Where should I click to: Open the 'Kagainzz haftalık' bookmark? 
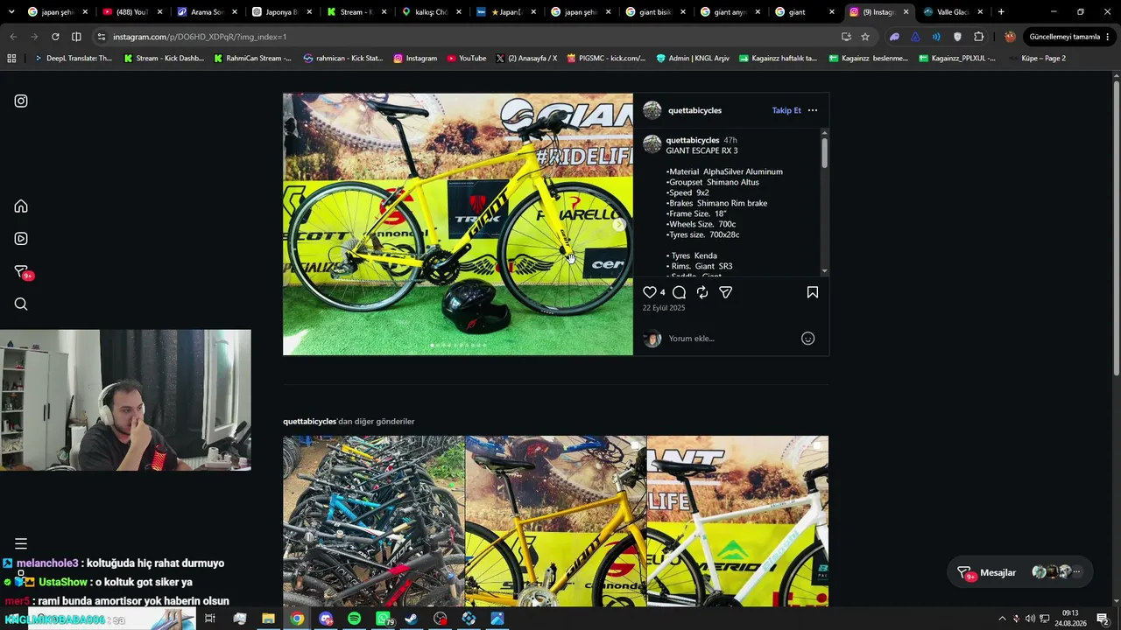coord(779,59)
